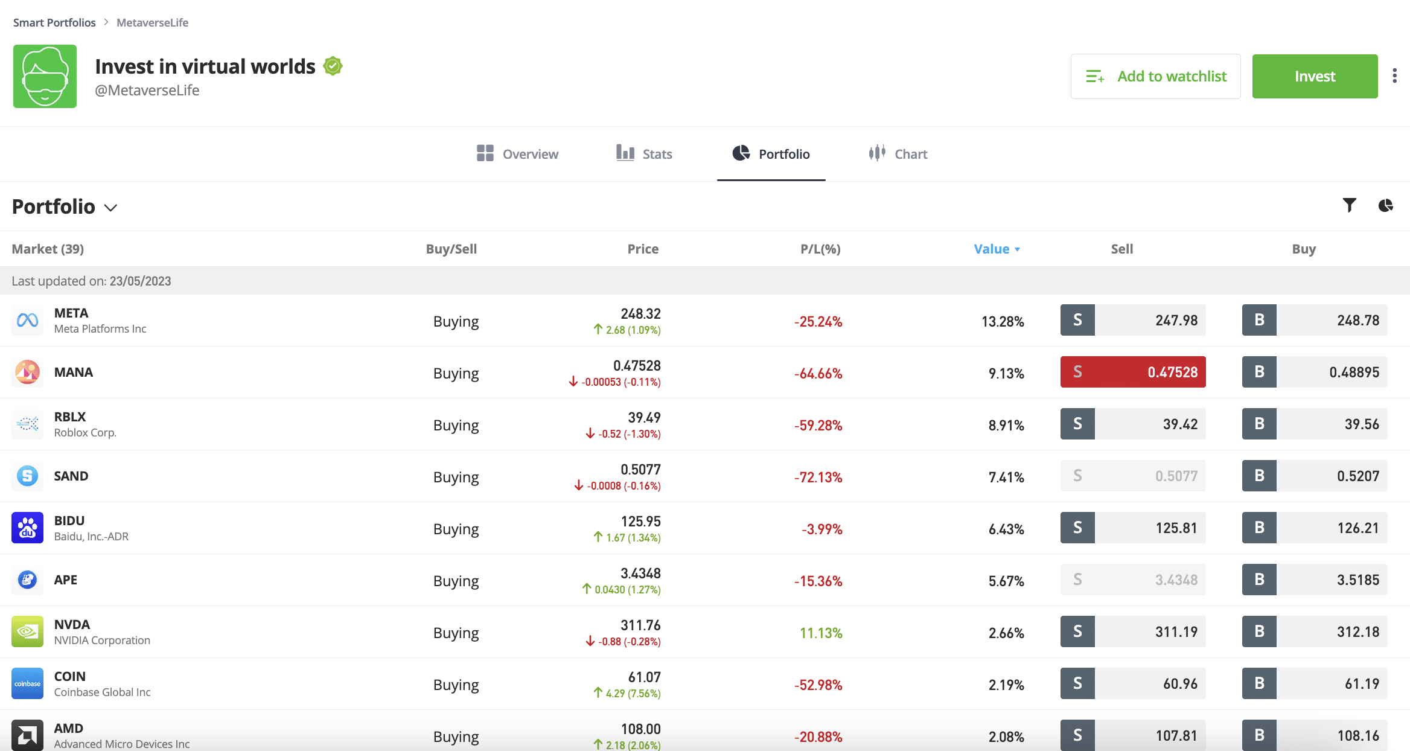The image size is (1410, 751).
Task: Open Roblox Corp. market name
Action: 85,432
